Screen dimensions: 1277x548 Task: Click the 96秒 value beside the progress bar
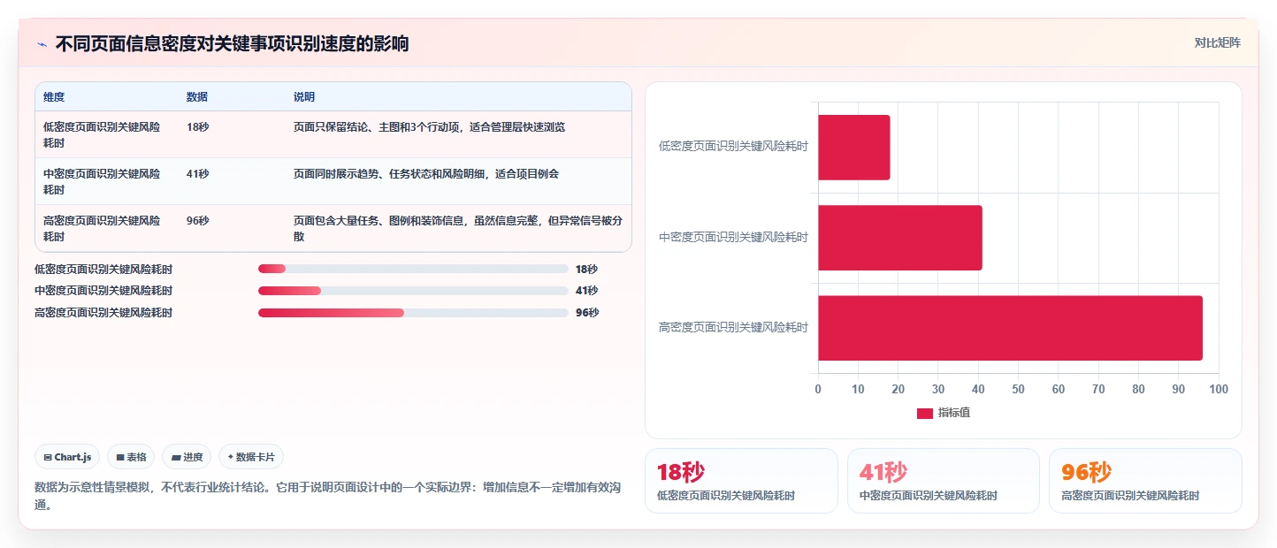(x=587, y=313)
